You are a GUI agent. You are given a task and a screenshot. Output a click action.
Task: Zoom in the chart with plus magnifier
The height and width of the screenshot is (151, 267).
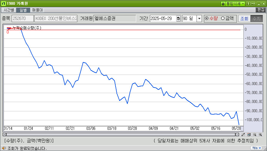260,135
